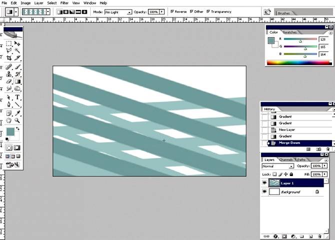Select the Rectangular Marquee tool
This screenshot has height=240, width=335.
[x=9, y=43]
